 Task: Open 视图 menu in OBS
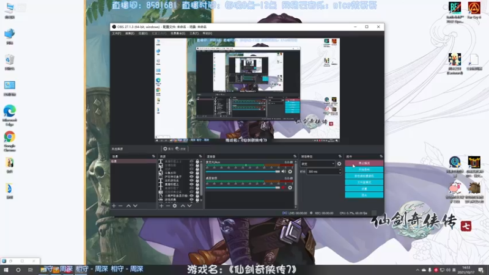click(143, 34)
